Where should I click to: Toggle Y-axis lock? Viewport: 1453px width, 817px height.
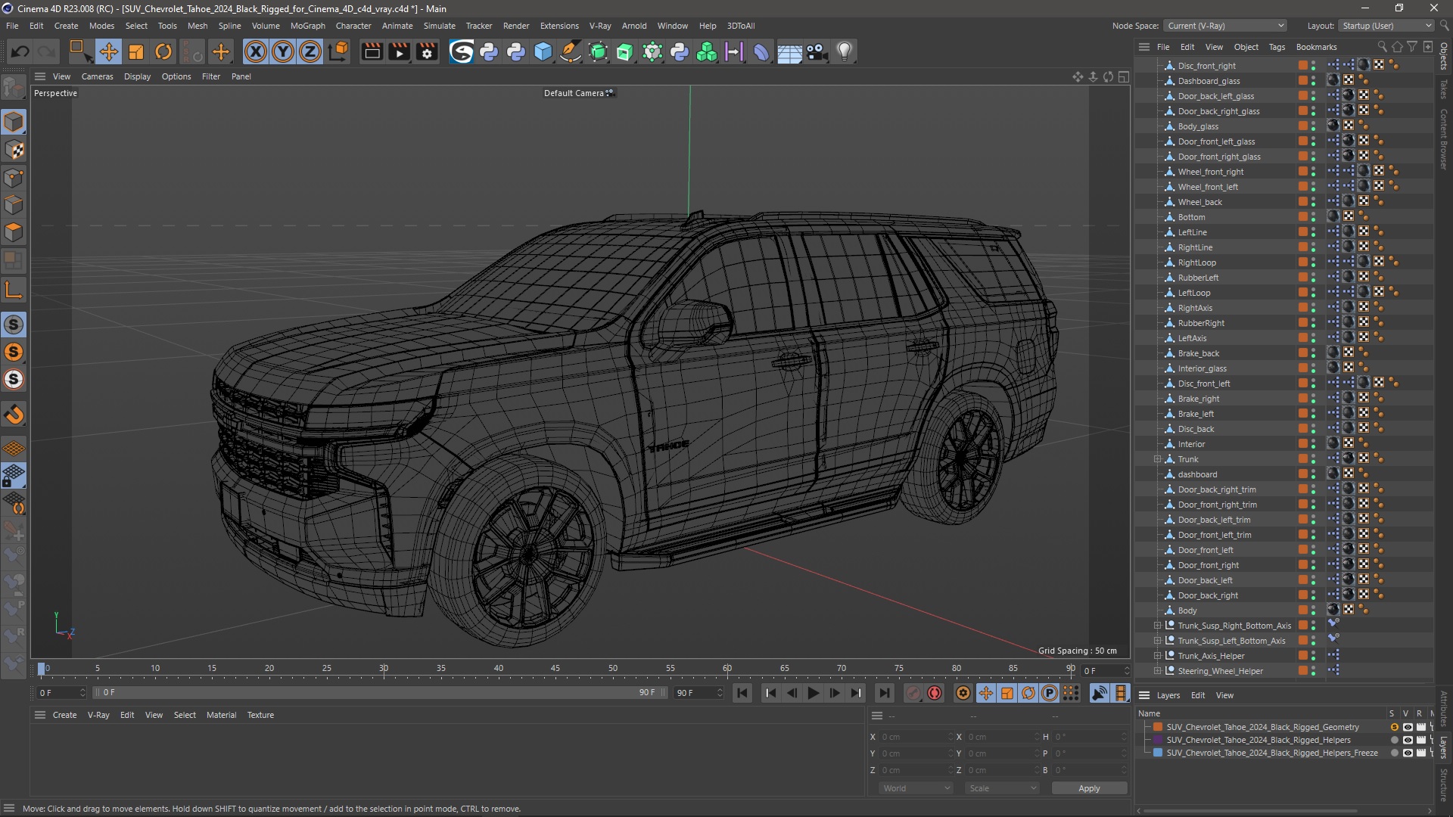pos(283,51)
